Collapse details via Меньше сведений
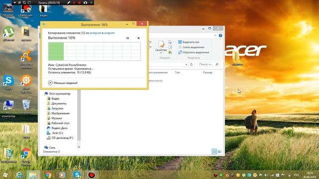This screenshot has width=319, height=179. point(63,83)
